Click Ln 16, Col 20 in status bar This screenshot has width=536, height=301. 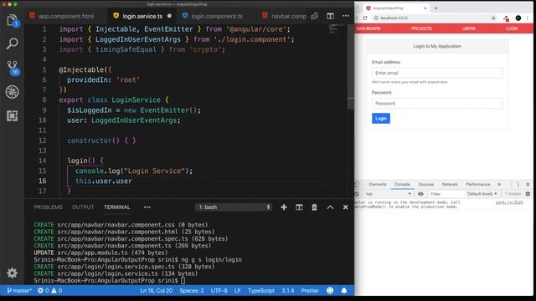tap(157, 290)
